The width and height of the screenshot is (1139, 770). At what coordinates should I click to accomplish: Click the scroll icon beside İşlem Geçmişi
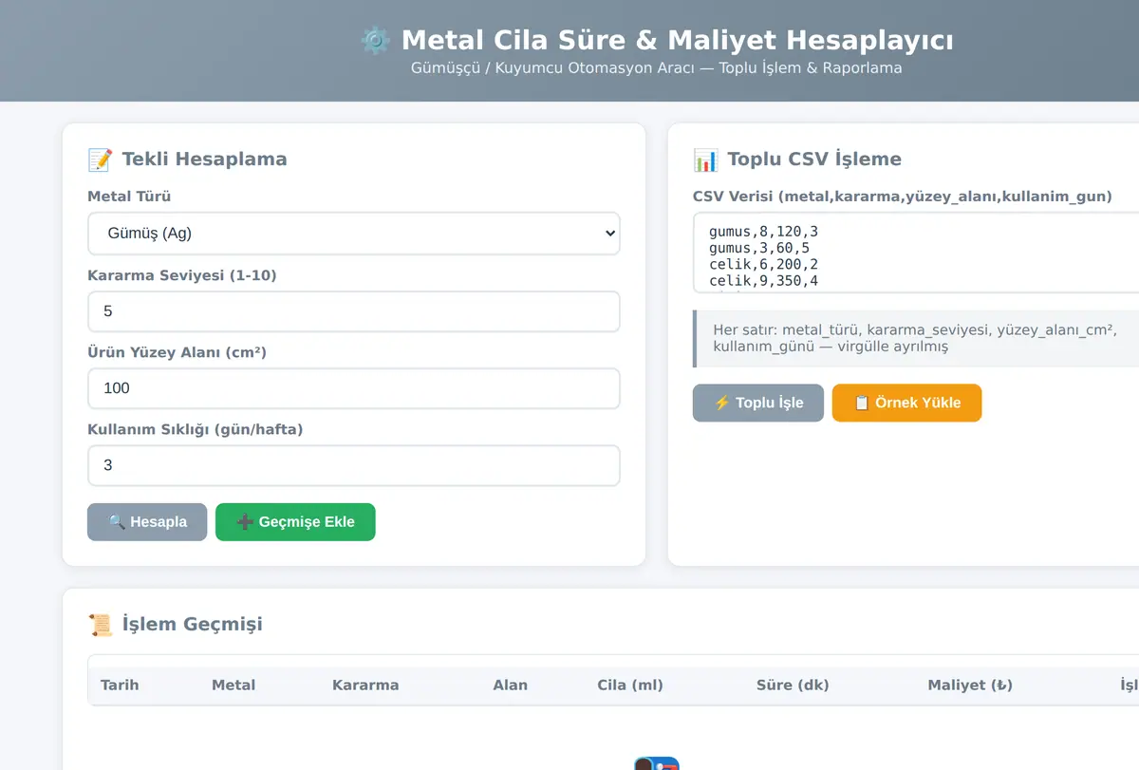(x=100, y=625)
